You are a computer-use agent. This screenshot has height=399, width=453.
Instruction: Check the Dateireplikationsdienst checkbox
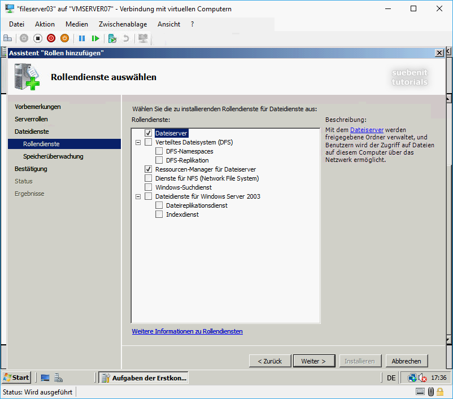tap(159, 205)
